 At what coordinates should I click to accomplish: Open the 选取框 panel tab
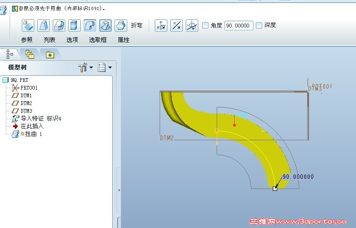point(98,40)
